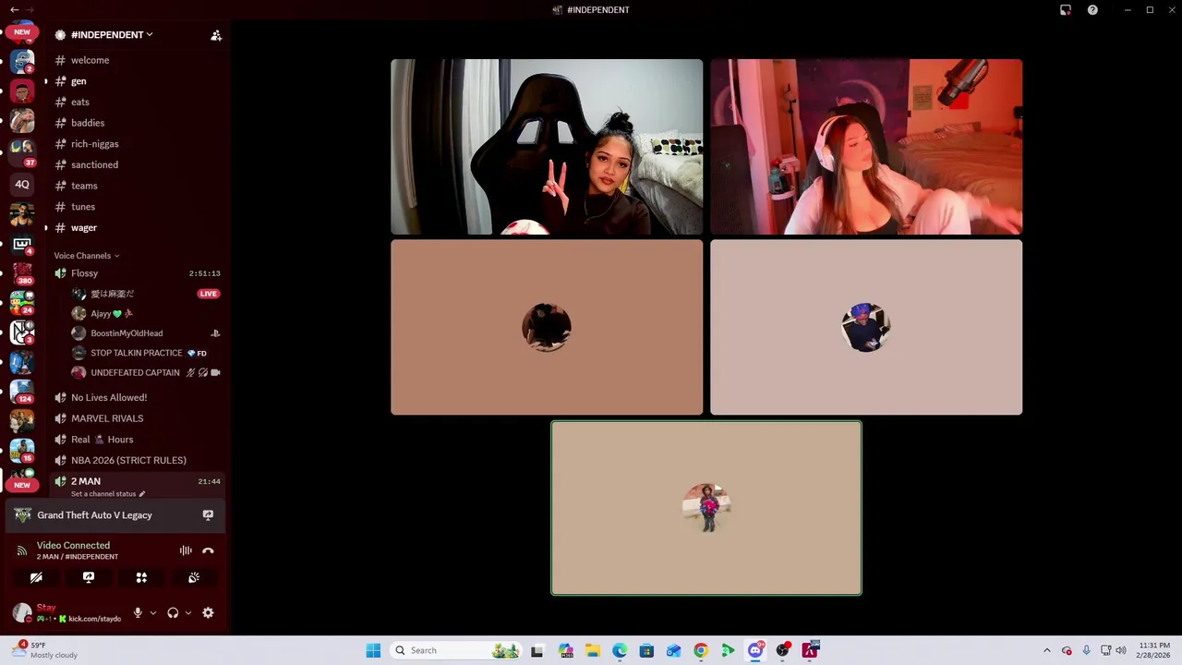Open the server with 380 notifications badge
Image resolution: width=1182 pixels, height=665 pixels.
coord(22,272)
